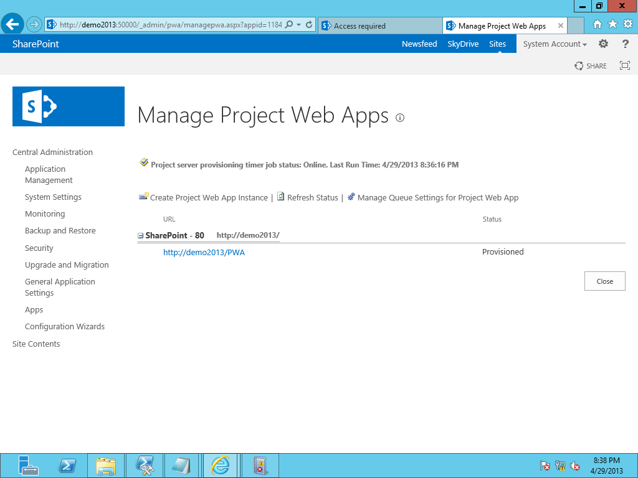Screen dimensions: 638x478
Task: Open the Monitoring section
Action: (45, 214)
